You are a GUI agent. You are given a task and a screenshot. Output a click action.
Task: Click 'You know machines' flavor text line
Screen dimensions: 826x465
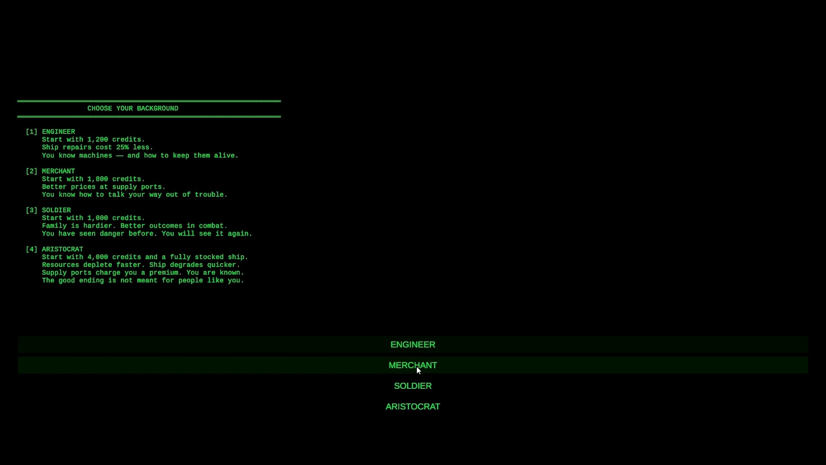click(x=140, y=155)
